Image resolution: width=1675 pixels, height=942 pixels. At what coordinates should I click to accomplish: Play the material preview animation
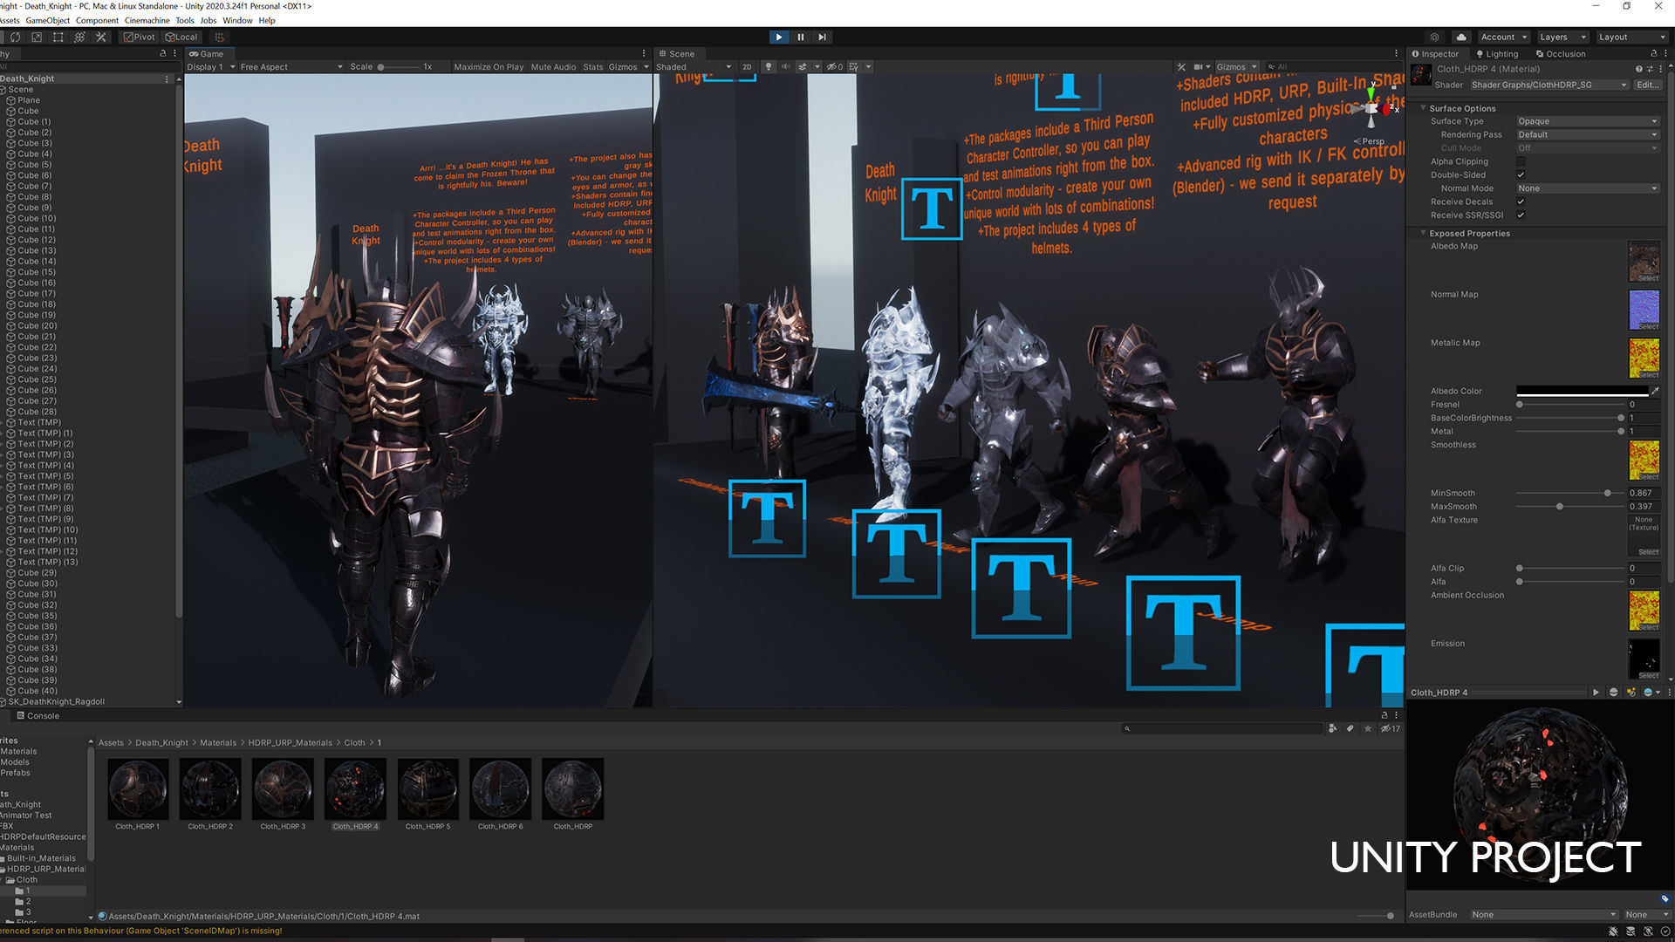point(1596,693)
